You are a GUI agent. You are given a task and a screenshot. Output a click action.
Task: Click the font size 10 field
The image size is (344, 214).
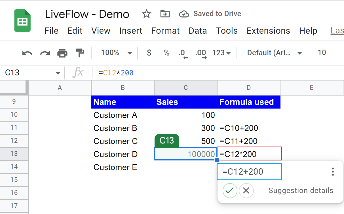(x=322, y=53)
